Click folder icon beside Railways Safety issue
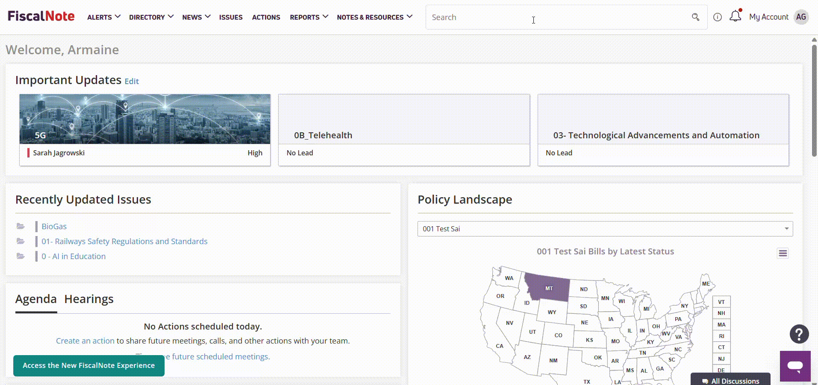 21,241
